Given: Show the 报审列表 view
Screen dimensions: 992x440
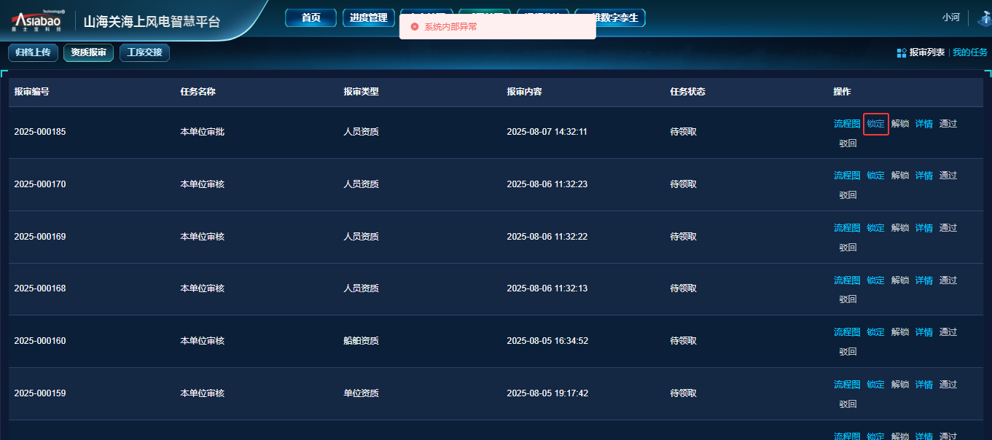Looking at the screenshot, I should coord(926,52).
